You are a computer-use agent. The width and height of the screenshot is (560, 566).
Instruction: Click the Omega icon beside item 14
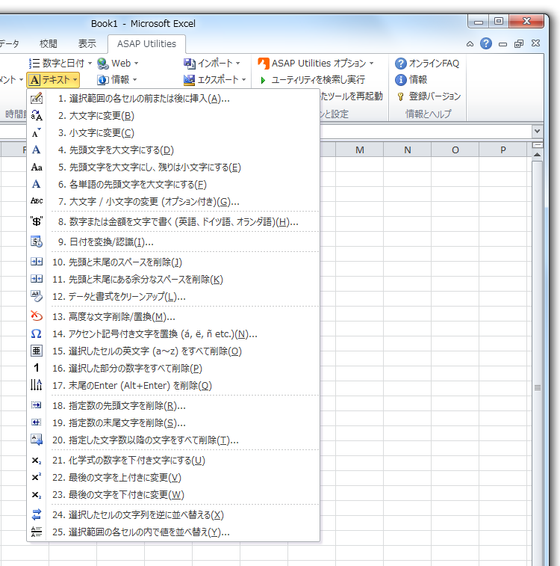(37, 333)
